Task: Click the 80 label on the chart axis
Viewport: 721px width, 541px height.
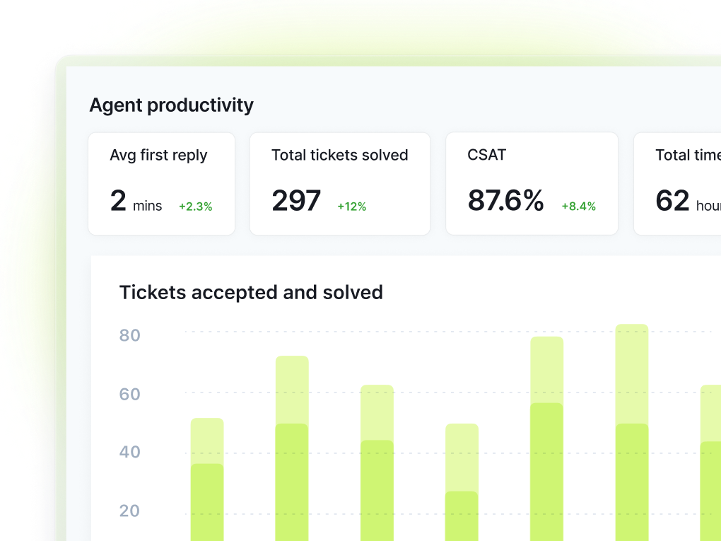Action: pos(130,335)
